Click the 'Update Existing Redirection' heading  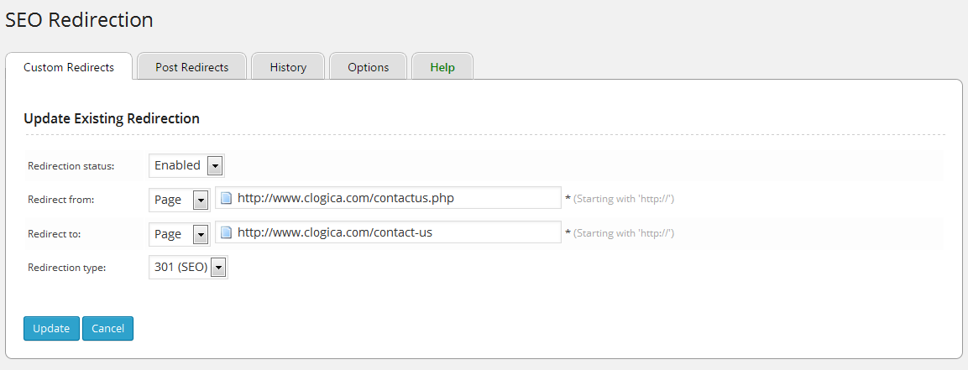112,118
